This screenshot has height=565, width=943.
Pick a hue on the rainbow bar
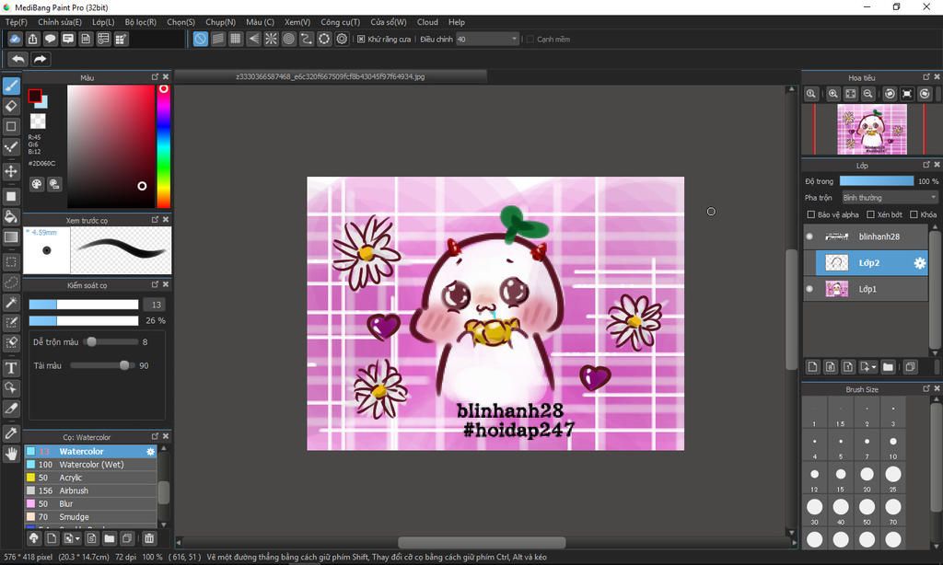[x=164, y=146]
